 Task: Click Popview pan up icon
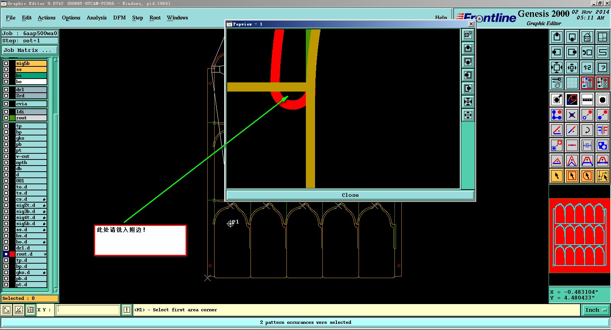pos(468,48)
